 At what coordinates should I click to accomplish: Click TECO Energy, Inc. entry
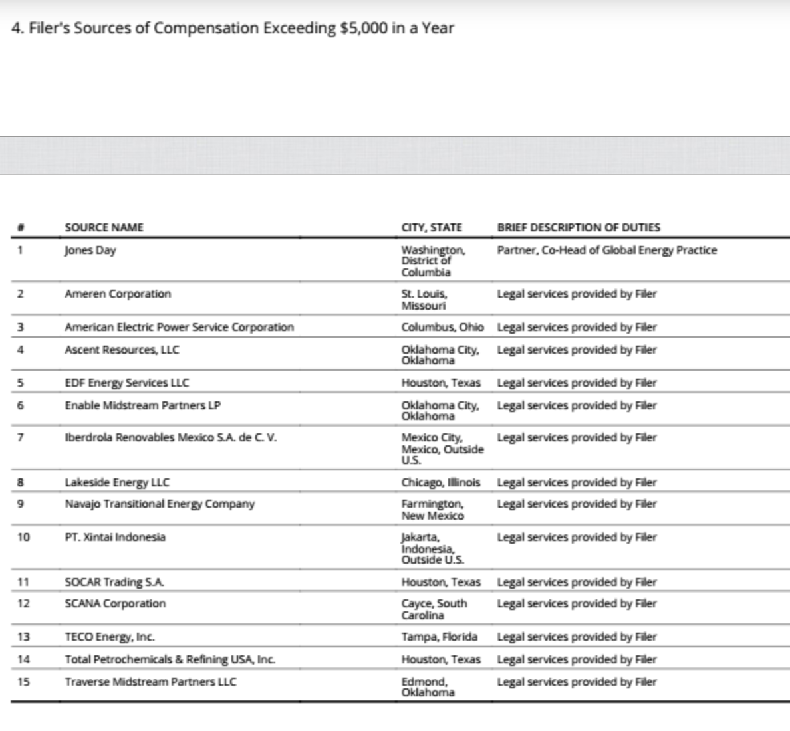pyautogui.click(x=110, y=637)
